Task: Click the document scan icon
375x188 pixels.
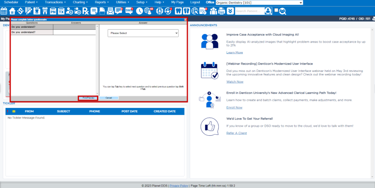Action: coord(102,11)
